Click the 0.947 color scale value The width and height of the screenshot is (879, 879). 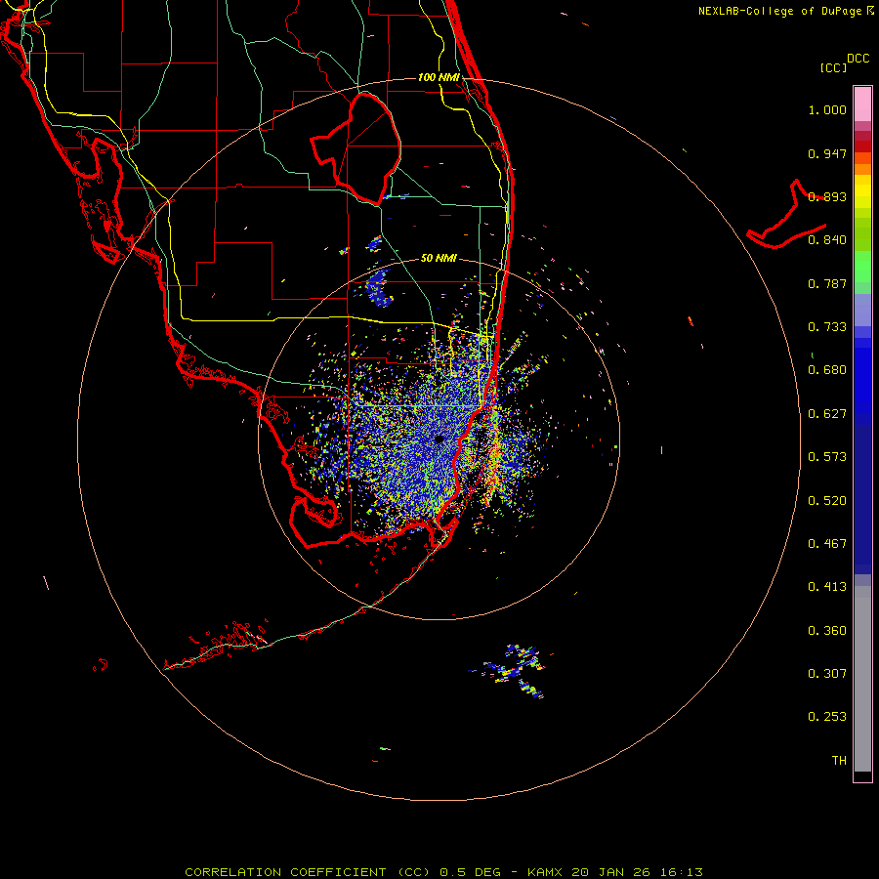point(827,153)
